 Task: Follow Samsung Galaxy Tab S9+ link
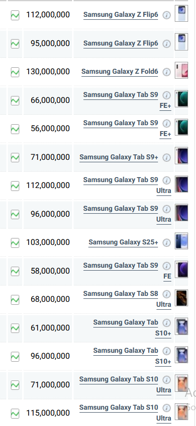tap(119, 157)
